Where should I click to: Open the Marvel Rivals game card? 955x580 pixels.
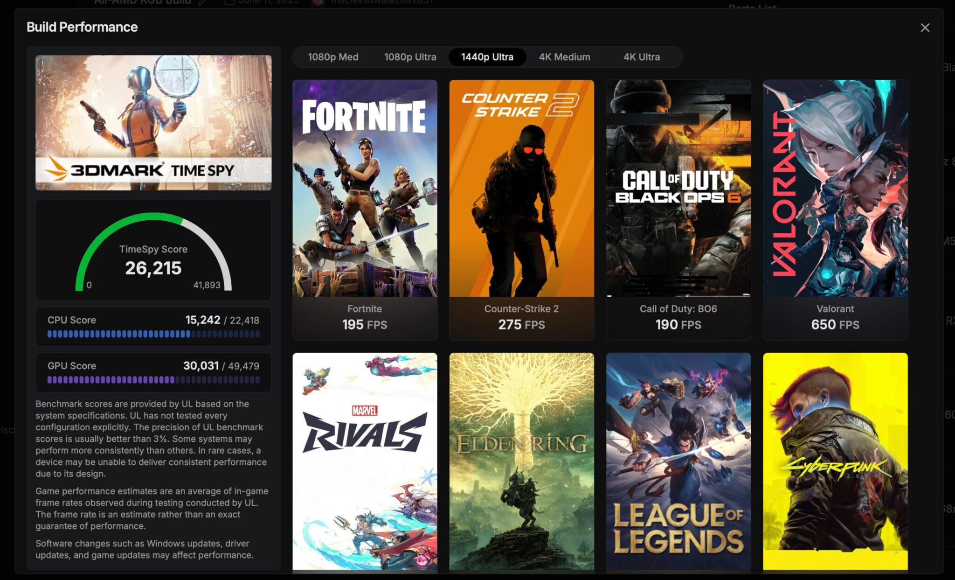tap(365, 461)
